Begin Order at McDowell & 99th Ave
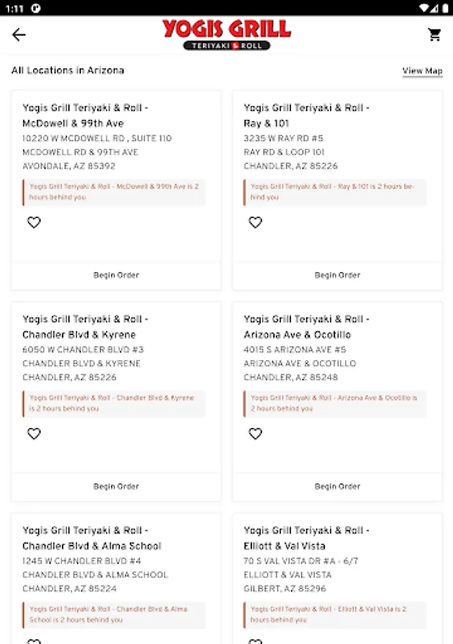This screenshot has width=453, height=644. point(116,275)
